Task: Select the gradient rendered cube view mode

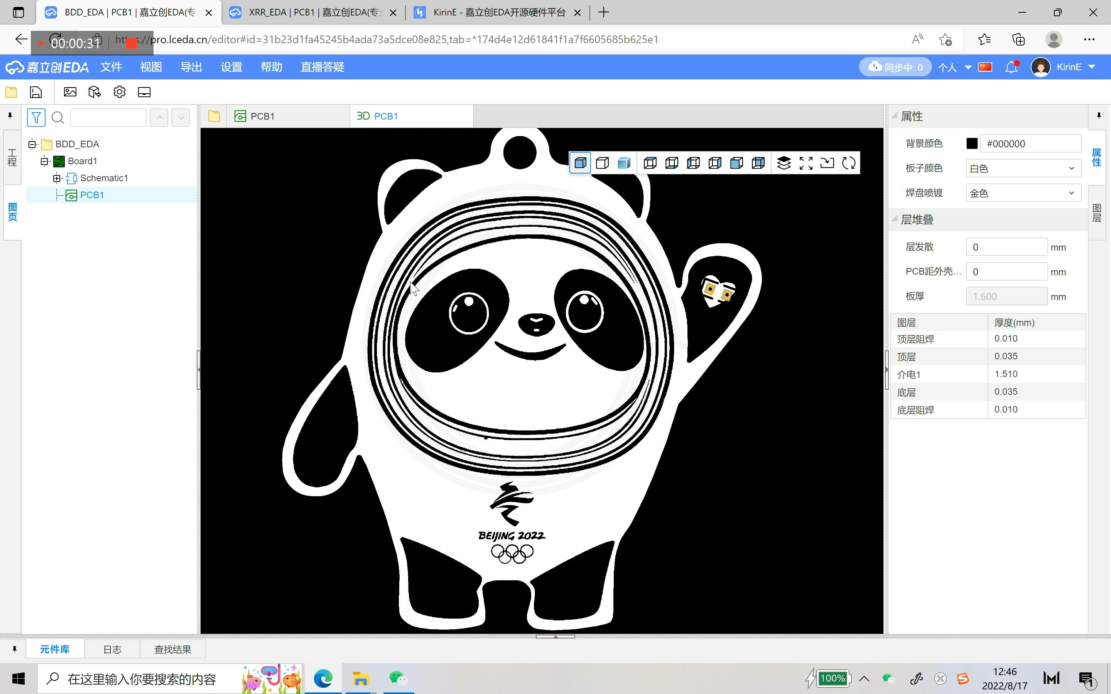Action: coord(624,163)
